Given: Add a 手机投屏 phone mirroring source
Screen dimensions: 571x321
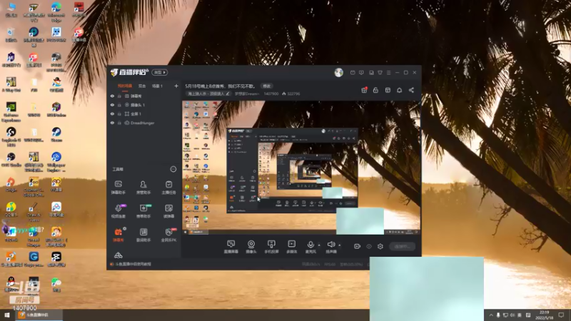Looking at the screenshot, I should point(271,246).
